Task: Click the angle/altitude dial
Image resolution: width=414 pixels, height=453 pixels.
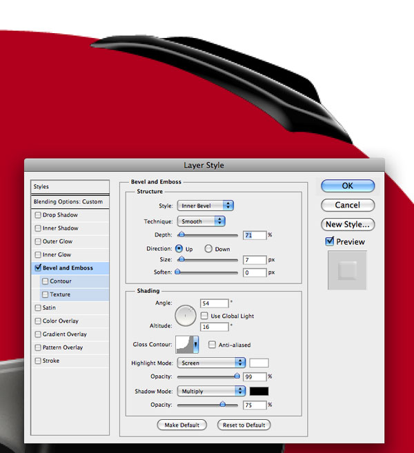Action: [186, 316]
